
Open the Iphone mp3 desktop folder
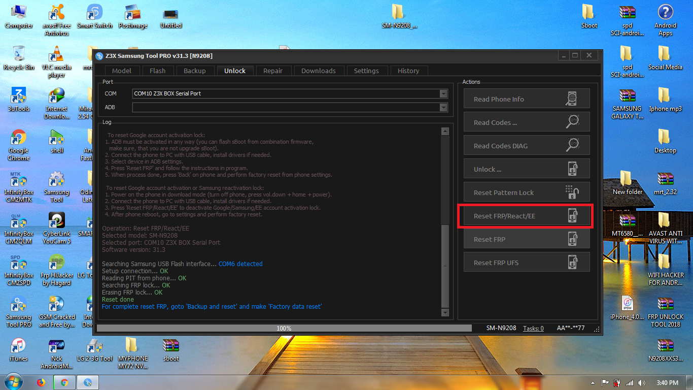click(x=665, y=100)
